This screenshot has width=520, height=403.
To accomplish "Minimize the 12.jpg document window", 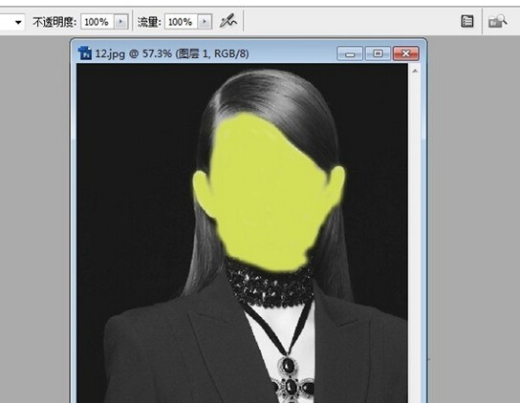I will tap(350, 53).
